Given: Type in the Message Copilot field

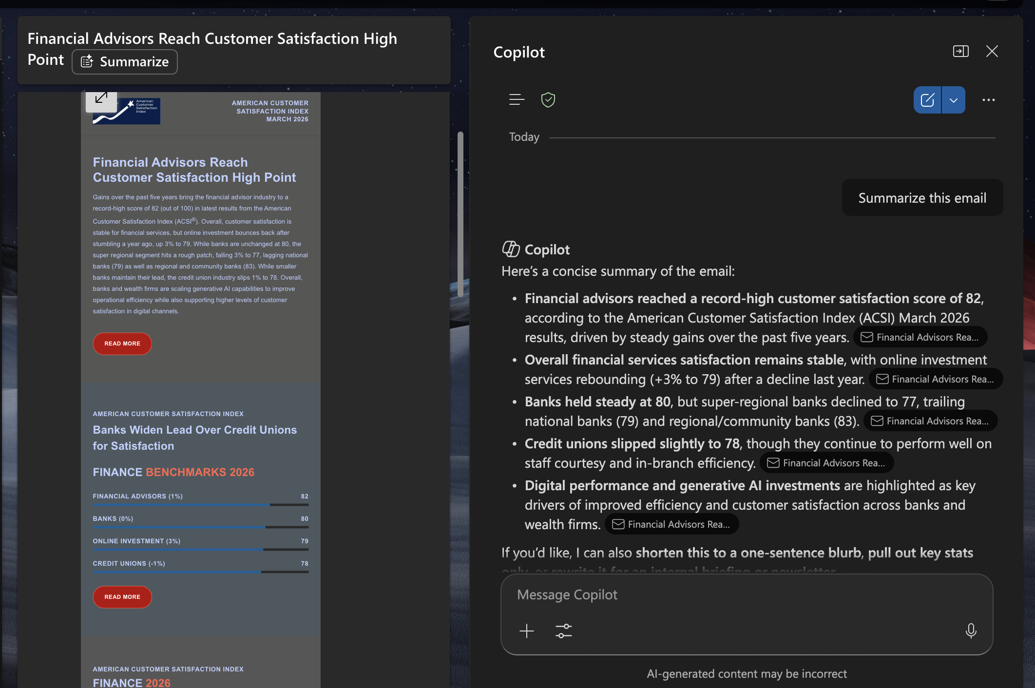Looking at the screenshot, I should point(731,595).
